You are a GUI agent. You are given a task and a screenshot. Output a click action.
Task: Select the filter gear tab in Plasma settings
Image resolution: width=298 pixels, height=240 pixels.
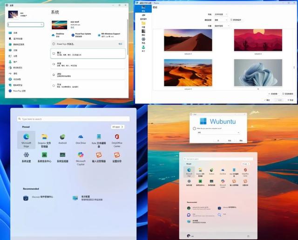coord(143,41)
